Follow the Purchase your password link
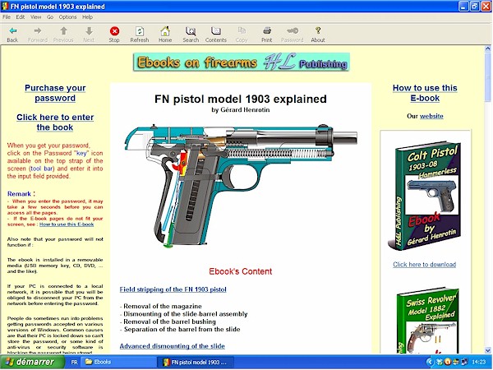 (55, 93)
